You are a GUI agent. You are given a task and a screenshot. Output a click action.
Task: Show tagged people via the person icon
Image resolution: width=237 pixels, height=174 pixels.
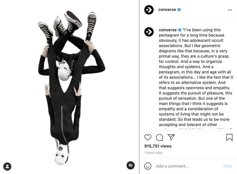7,166
